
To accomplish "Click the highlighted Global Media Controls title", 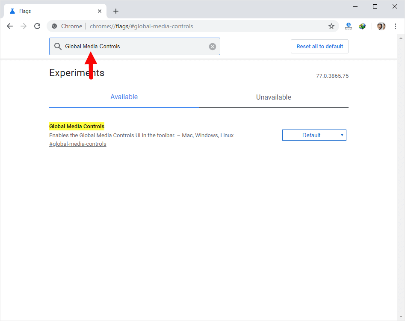I will [77, 126].
